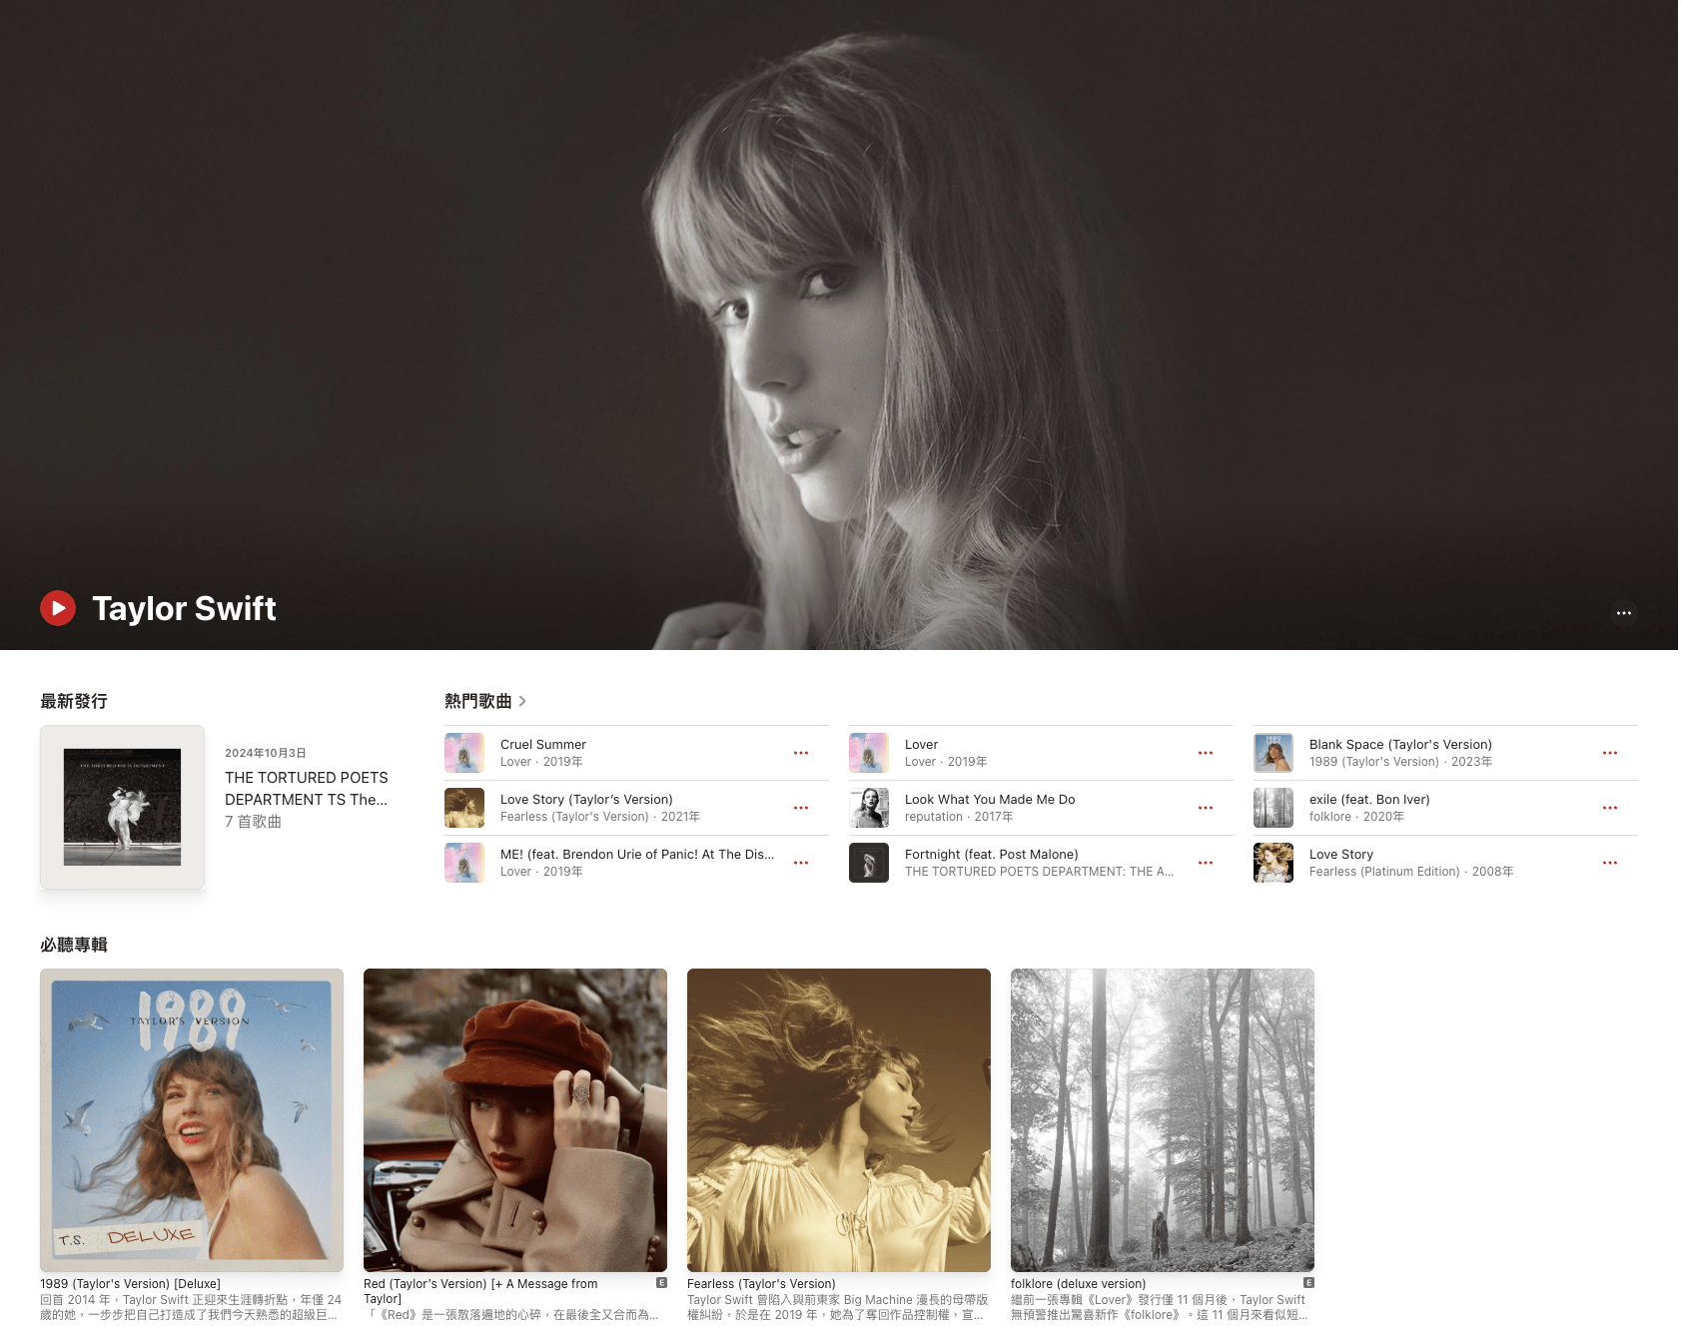Click folklore (deluxe version) caption
The width and height of the screenshot is (1682, 1328).
click(x=1078, y=1284)
